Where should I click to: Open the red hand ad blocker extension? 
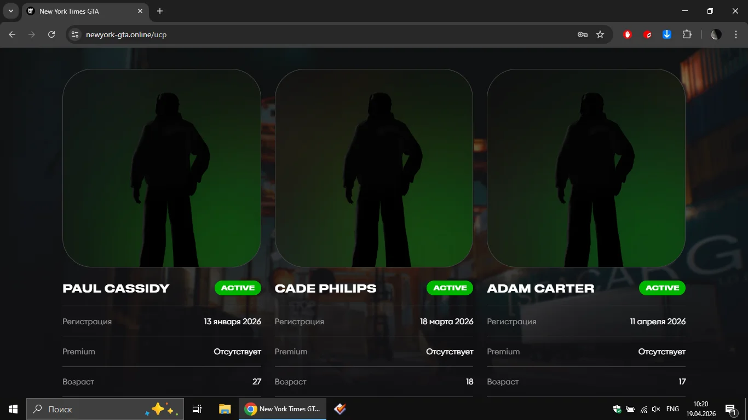(x=628, y=34)
